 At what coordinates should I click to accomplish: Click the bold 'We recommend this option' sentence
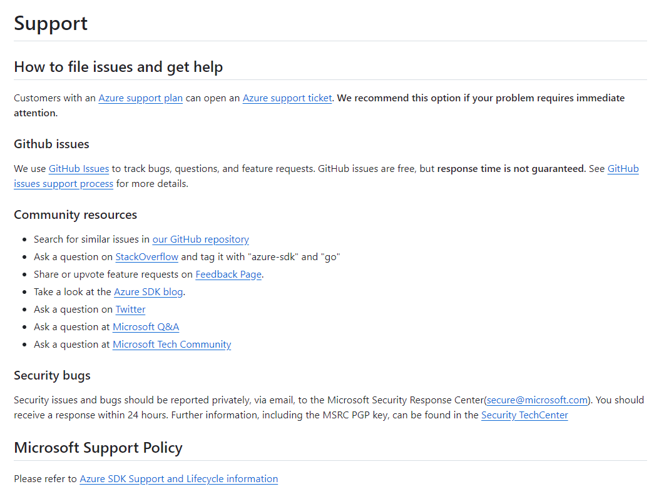(x=319, y=106)
